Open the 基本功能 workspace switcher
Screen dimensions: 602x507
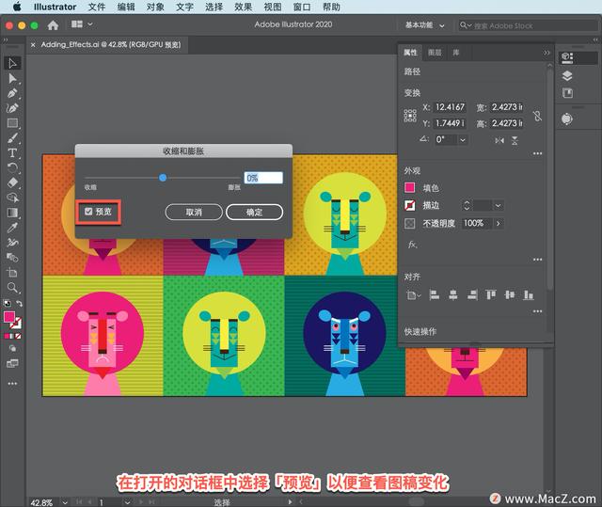tap(427, 24)
